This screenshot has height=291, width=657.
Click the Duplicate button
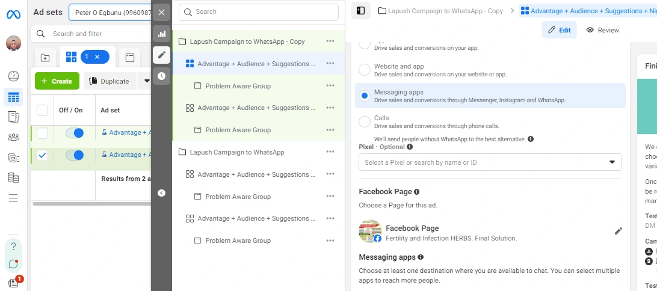coord(109,81)
